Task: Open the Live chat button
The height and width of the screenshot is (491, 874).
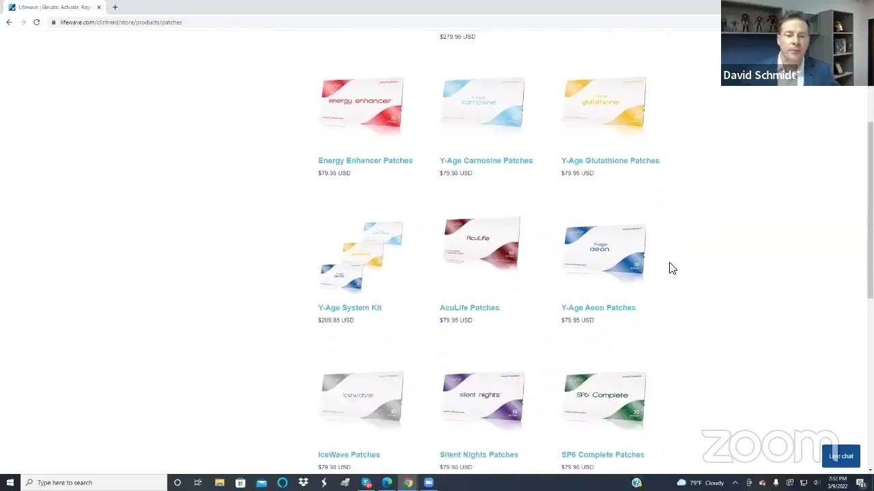Action: 841,456
